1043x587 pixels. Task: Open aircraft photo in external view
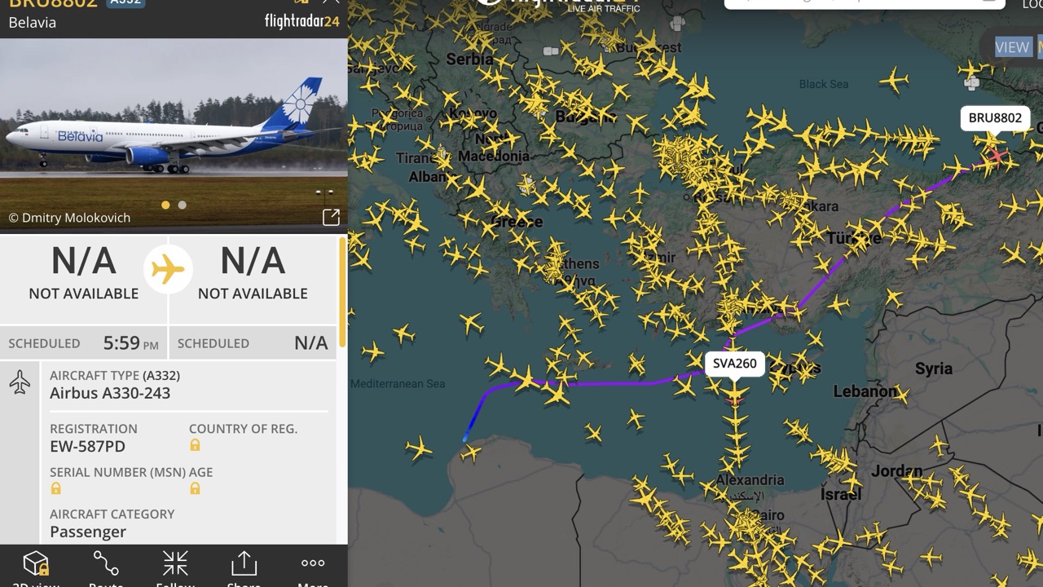pyautogui.click(x=331, y=217)
